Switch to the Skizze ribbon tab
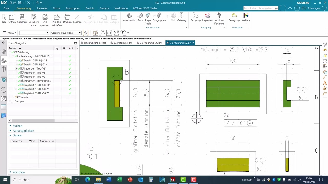This screenshot has width=328, height=184. point(56,8)
